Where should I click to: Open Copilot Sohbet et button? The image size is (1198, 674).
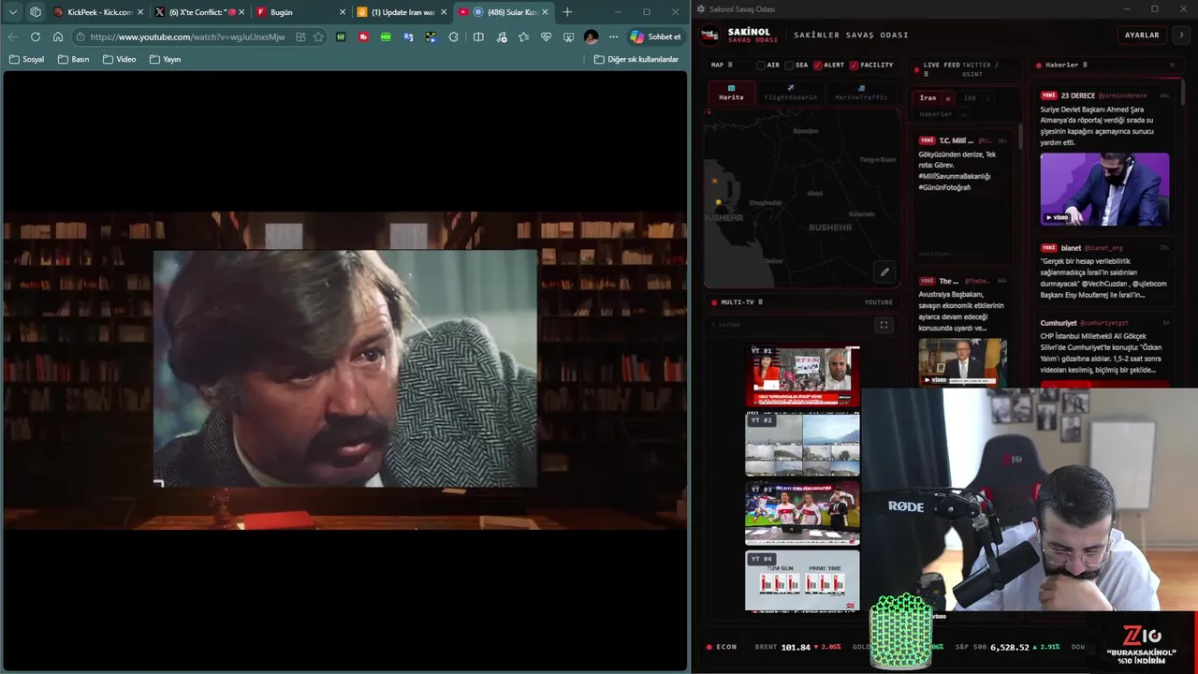click(x=656, y=37)
